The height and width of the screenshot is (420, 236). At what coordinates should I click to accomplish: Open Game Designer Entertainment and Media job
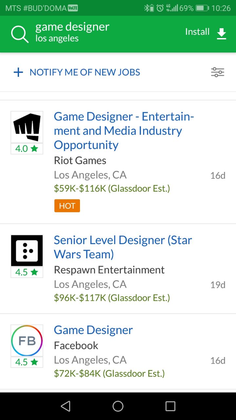124,131
